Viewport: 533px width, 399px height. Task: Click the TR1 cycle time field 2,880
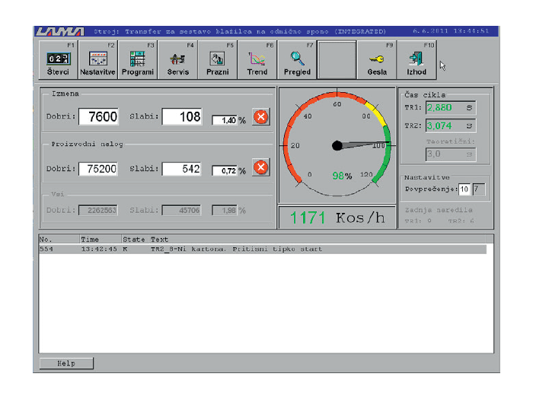(451, 108)
